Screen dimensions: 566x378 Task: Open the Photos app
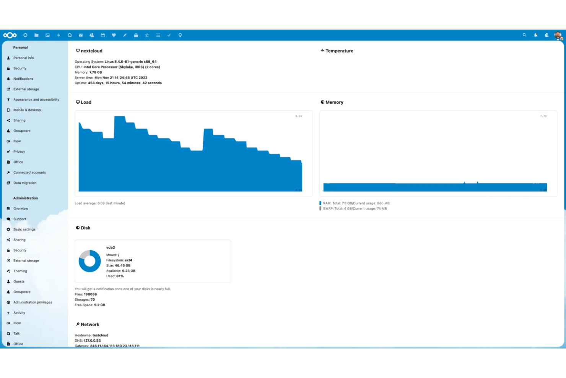click(47, 35)
